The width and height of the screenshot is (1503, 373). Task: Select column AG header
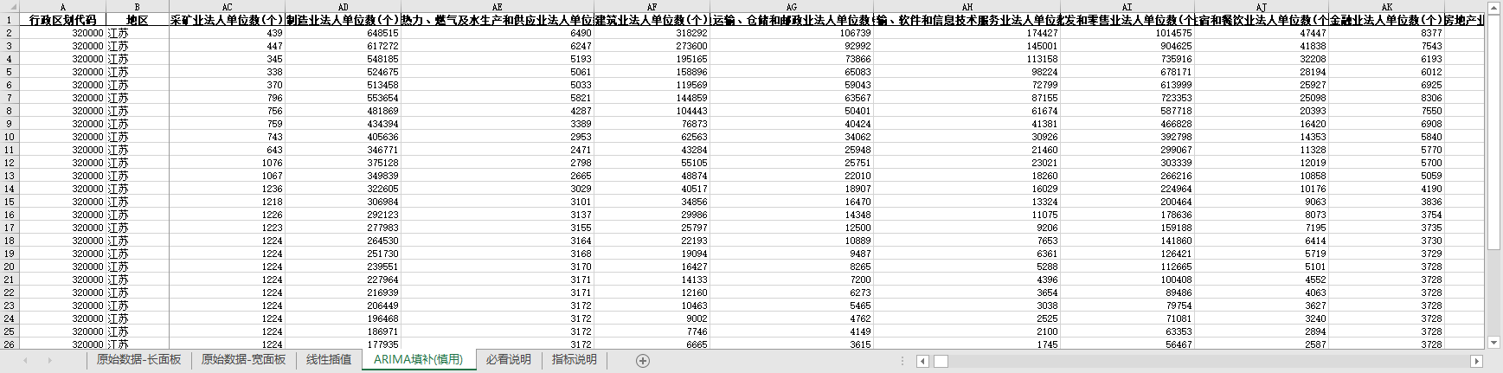coord(792,7)
